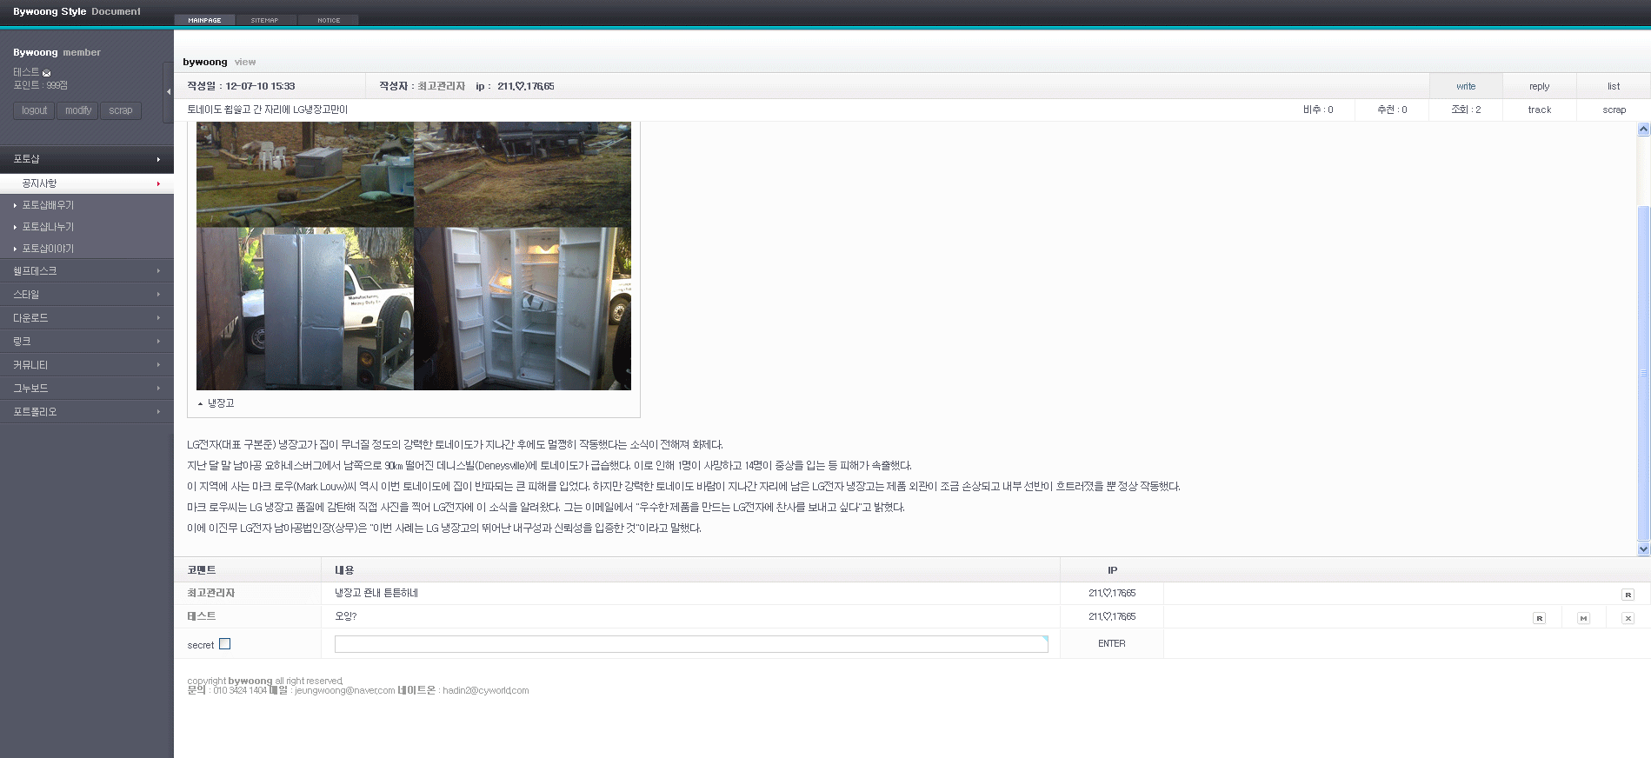The image size is (1651, 758).
Task: Open the SITEMAP tab
Action: point(265,20)
